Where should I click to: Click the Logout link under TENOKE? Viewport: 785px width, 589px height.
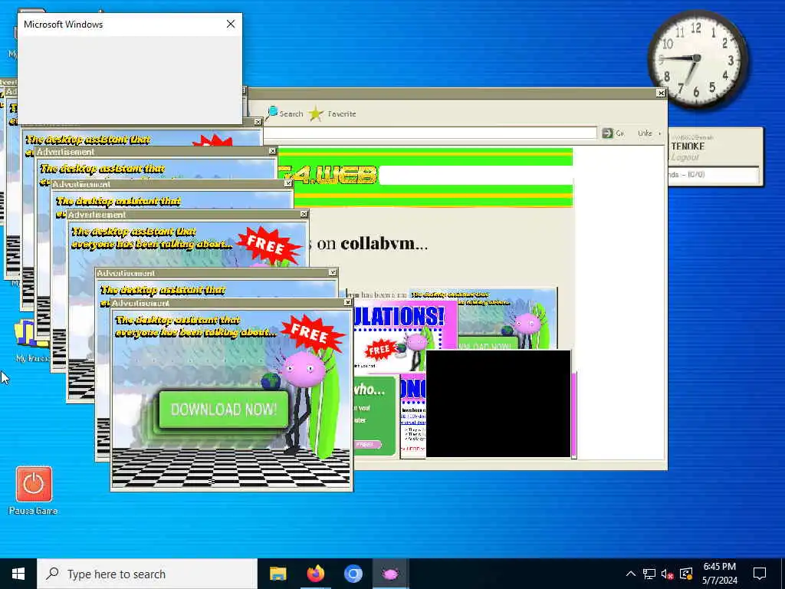pos(685,157)
